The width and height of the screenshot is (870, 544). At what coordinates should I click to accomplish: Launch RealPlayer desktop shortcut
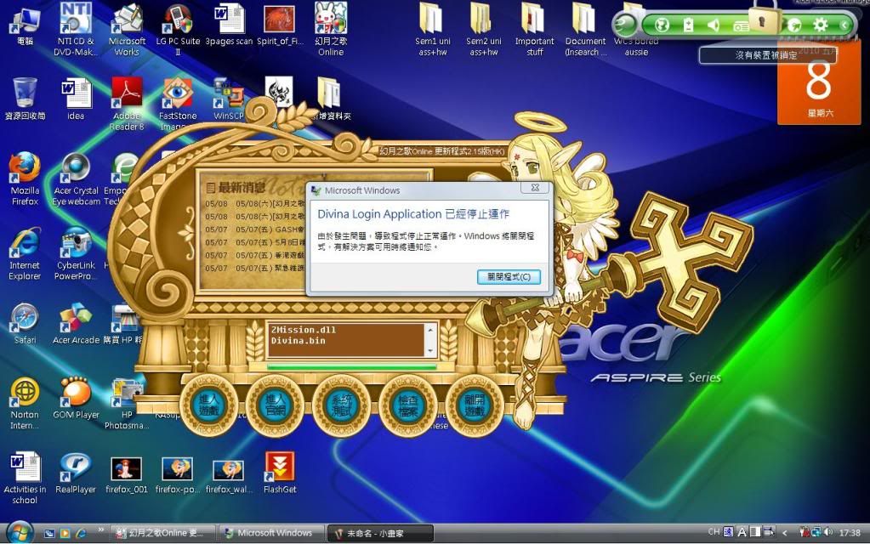click(x=76, y=473)
